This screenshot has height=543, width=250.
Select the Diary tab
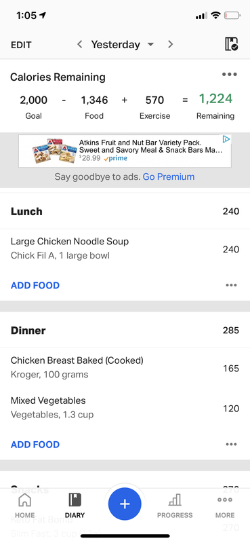pos(75,506)
